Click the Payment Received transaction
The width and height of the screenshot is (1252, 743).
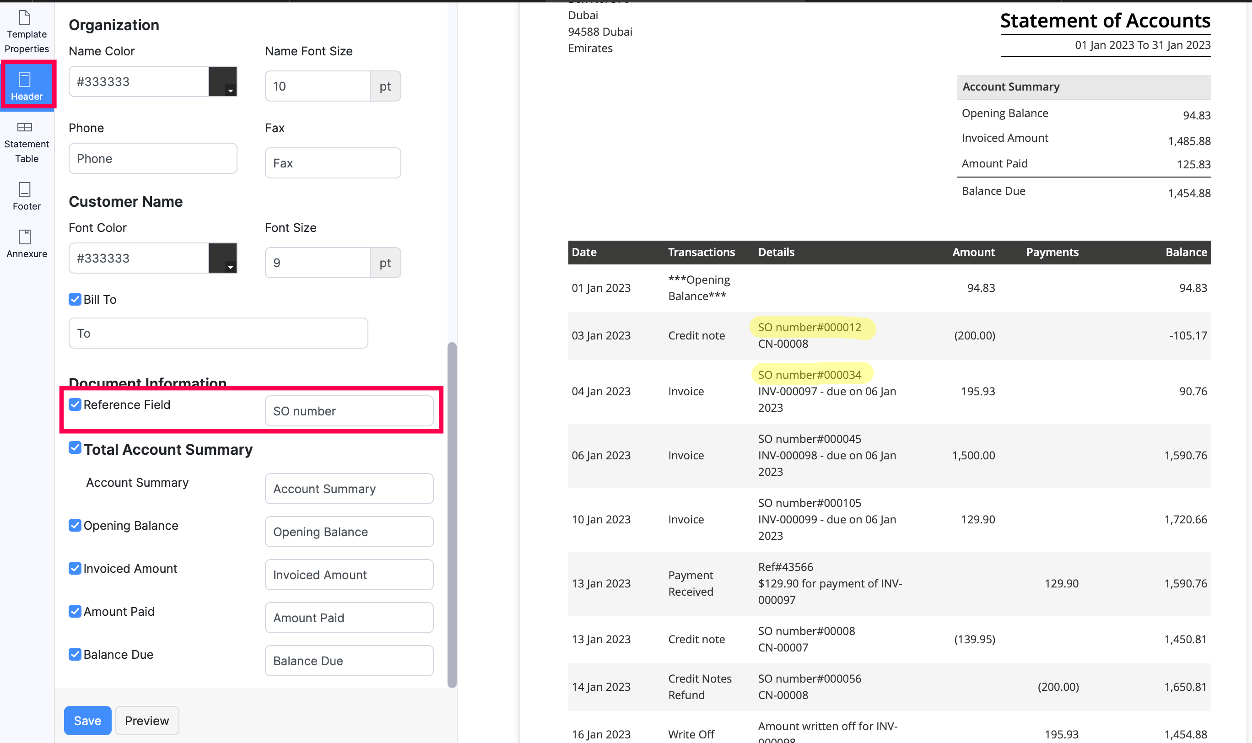(x=691, y=583)
